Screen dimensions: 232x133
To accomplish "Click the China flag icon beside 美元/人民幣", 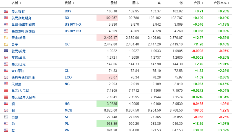I will pos(6,91).
